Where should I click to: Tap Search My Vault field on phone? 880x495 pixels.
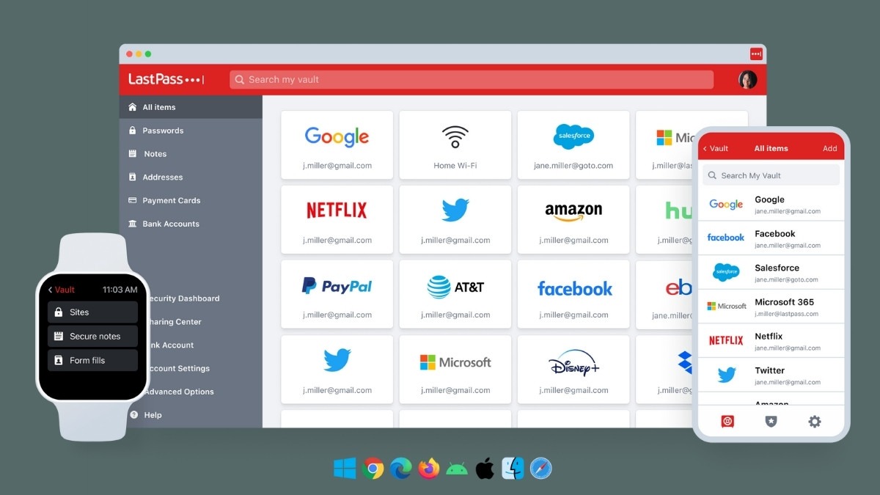click(x=771, y=175)
